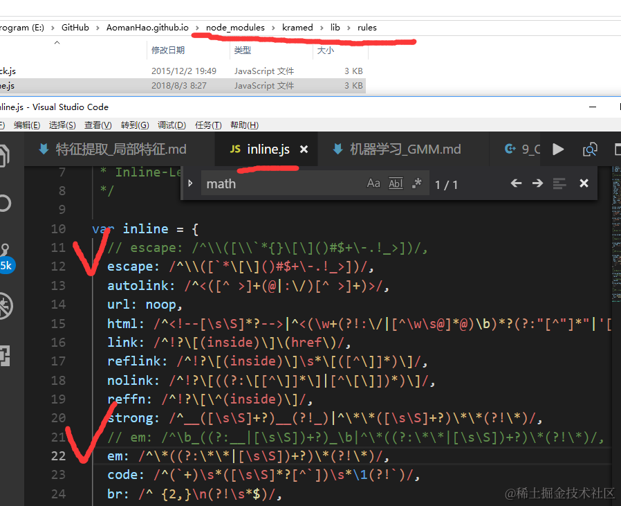Open 调试(D) menu

172,125
